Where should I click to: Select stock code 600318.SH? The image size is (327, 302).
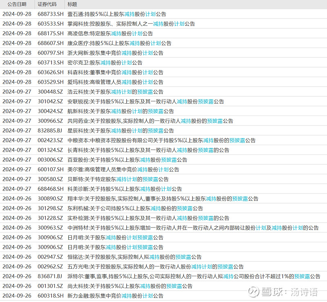point(50,296)
